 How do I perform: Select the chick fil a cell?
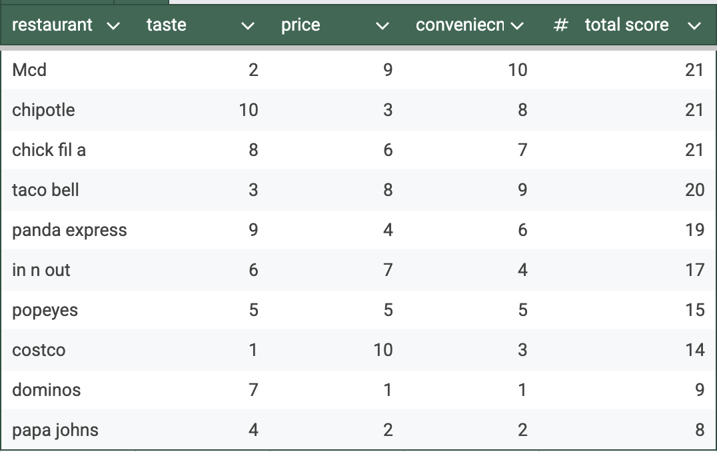(x=49, y=150)
